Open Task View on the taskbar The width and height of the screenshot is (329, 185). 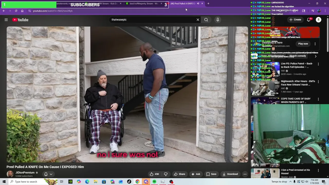pos(62,182)
